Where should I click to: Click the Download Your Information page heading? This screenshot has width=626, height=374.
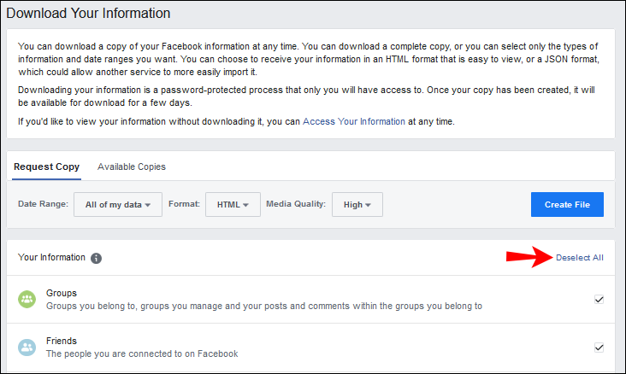88,14
